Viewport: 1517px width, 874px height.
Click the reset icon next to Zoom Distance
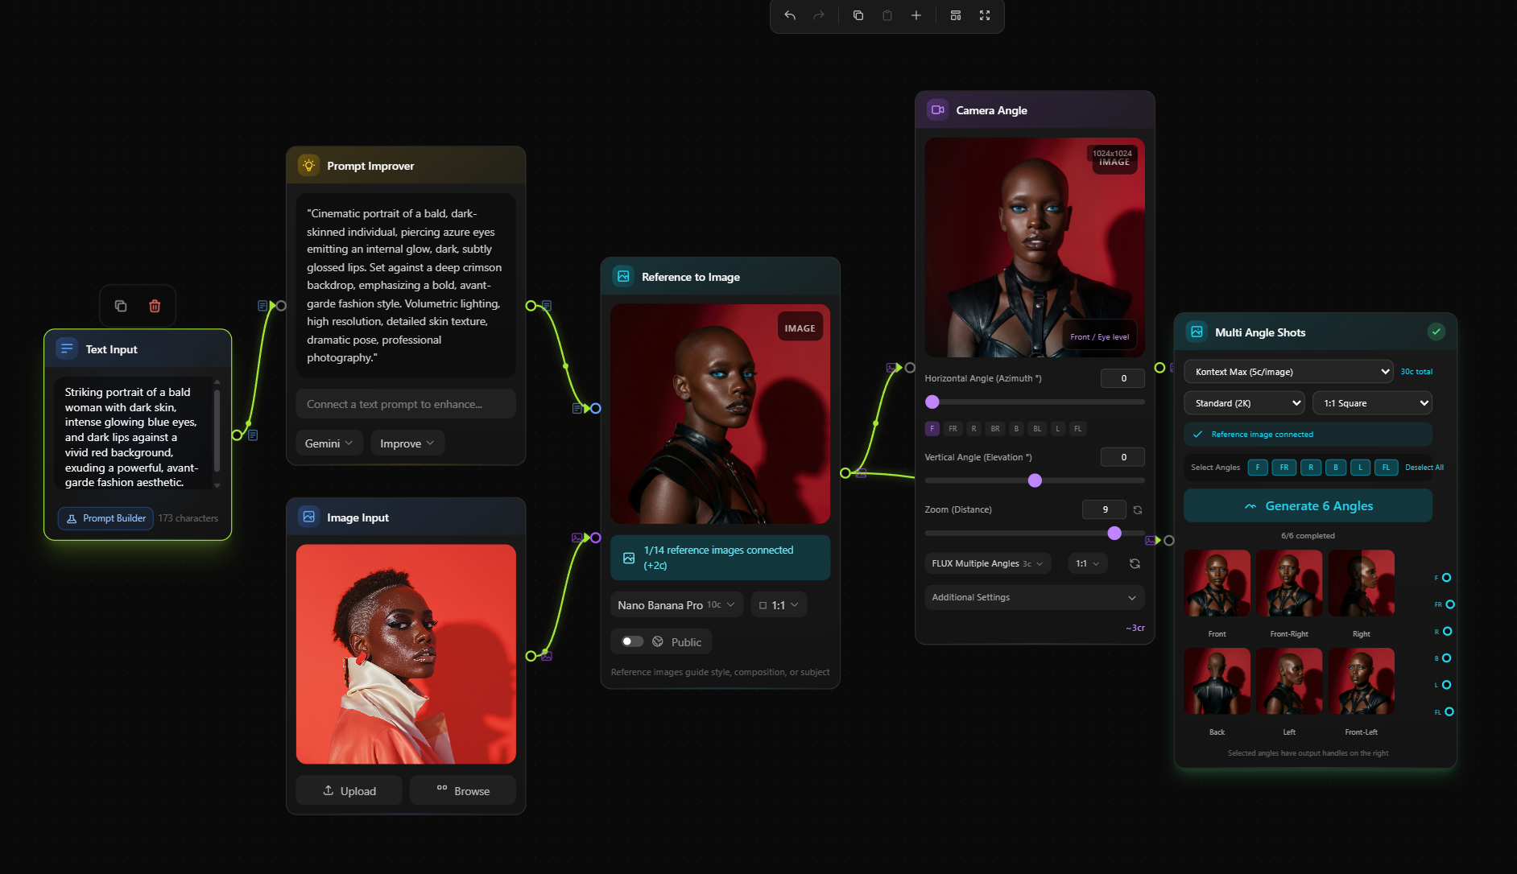pos(1136,509)
